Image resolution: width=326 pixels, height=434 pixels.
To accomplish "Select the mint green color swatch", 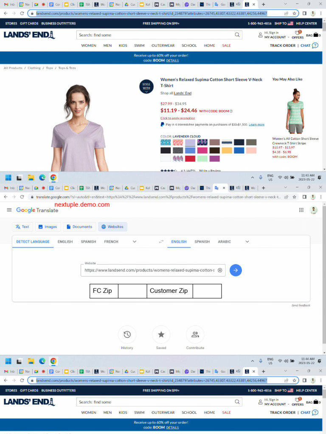I will click(202, 159).
